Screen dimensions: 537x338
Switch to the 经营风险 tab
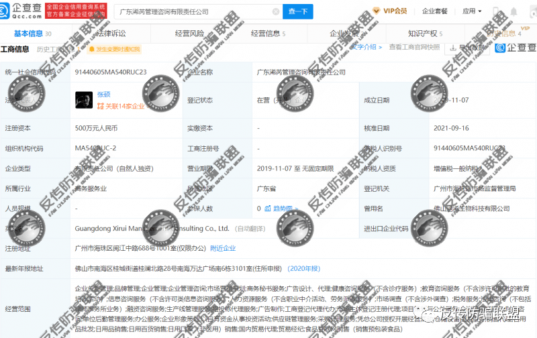point(189,33)
